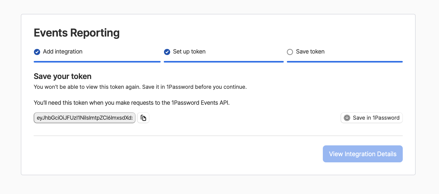439x194 pixels.
Task: Open View Integration Details
Action: tap(363, 154)
